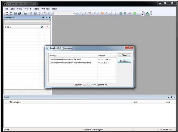Image resolution: width=178 pixels, height=132 pixels.
Task: Click the Compile toolbar icon
Action: 121,13
